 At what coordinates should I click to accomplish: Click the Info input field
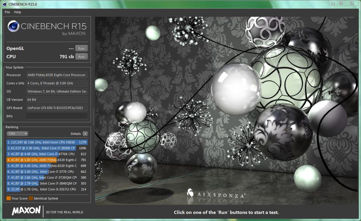point(57,116)
